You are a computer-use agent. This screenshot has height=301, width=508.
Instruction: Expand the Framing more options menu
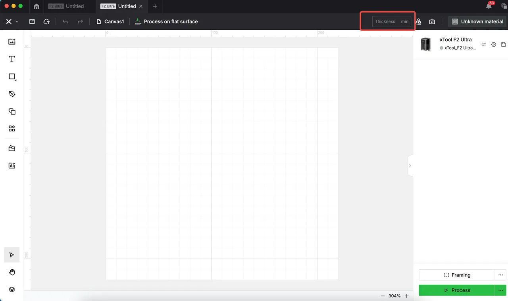pos(500,275)
